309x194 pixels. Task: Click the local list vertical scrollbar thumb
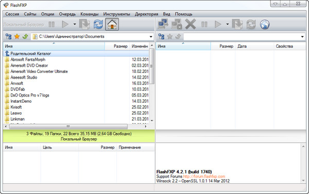pos(151,66)
